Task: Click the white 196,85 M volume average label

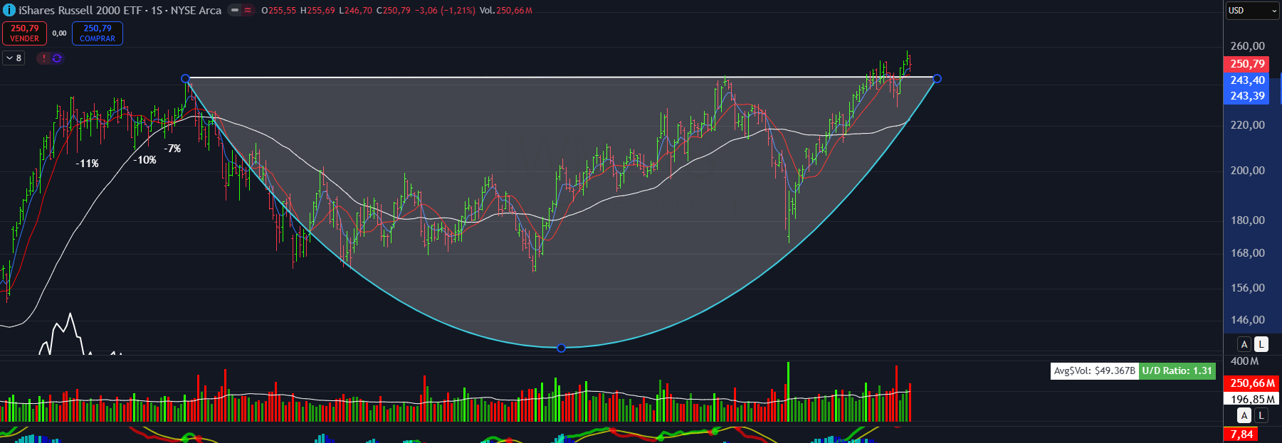Action: (1252, 399)
